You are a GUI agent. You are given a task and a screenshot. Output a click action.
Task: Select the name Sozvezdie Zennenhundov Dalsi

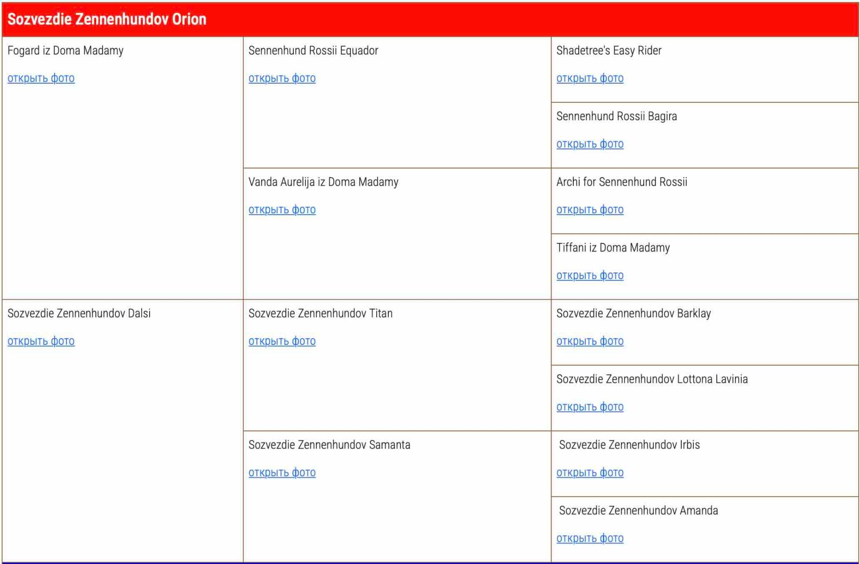click(79, 314)
